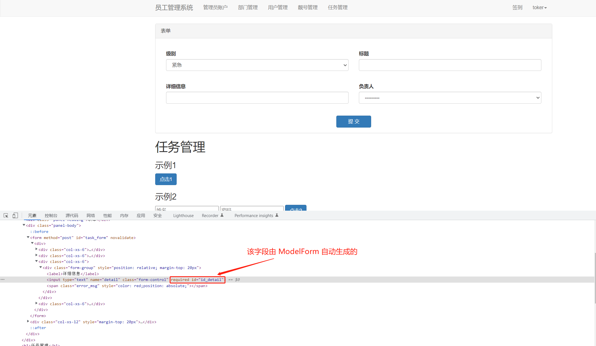Click the Recorder flask icon
The width and height of the screenshot is (596, 346).
pos(222,215)
